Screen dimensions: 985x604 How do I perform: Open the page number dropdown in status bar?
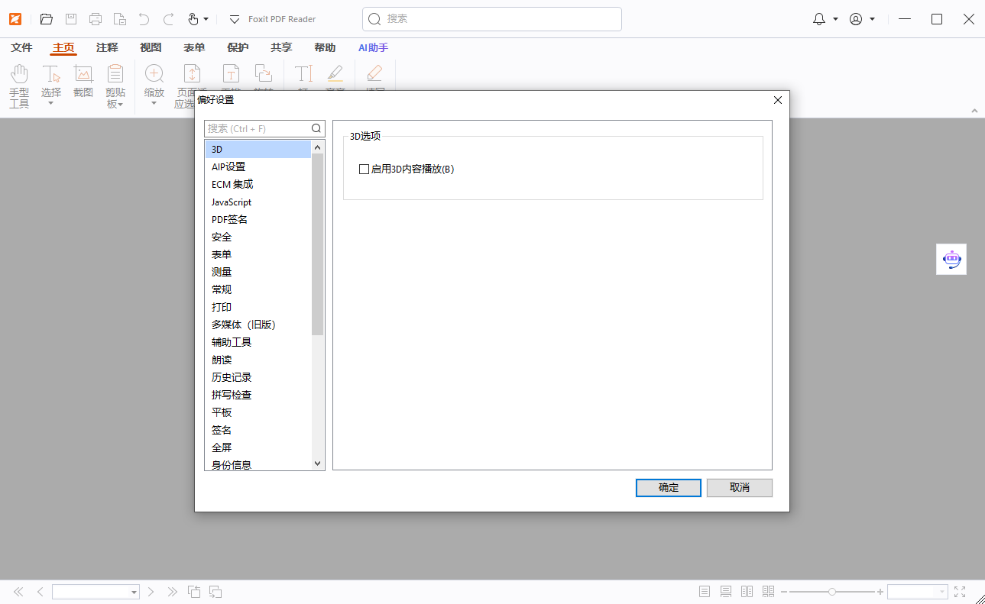coord(133,590)
